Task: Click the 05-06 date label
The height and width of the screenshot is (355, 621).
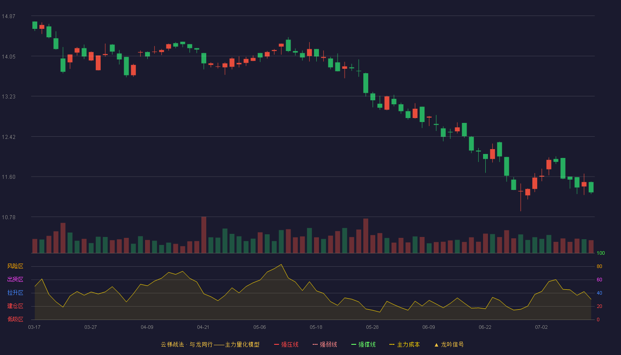Action: pyautogui.click(x=259, y=327)
